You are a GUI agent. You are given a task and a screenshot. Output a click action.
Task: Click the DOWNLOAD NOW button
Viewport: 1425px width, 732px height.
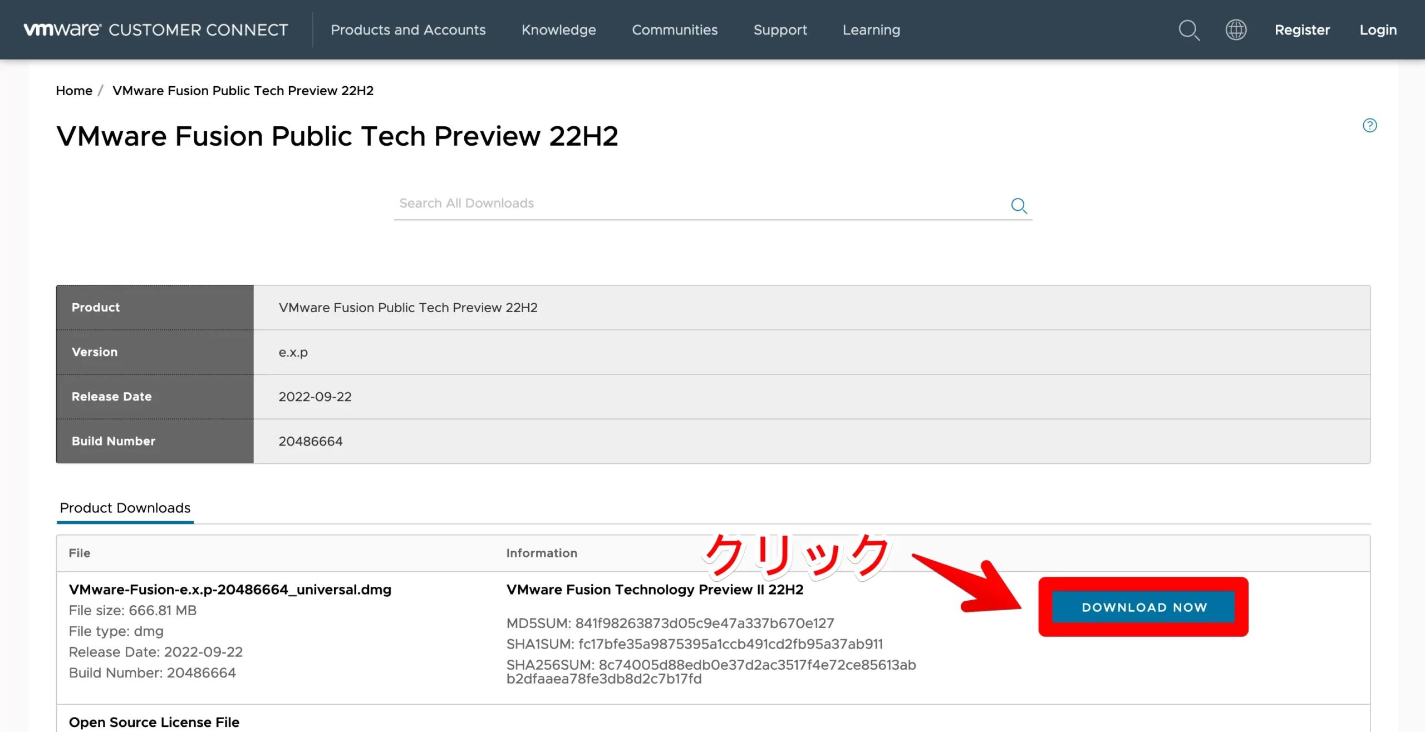pyautogui.click(x=1143, y=607)
